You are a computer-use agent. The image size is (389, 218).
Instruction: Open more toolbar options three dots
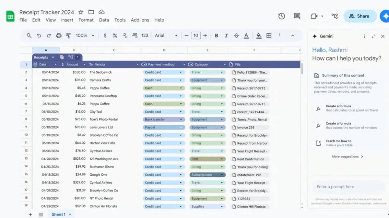[x=280, y=35]
